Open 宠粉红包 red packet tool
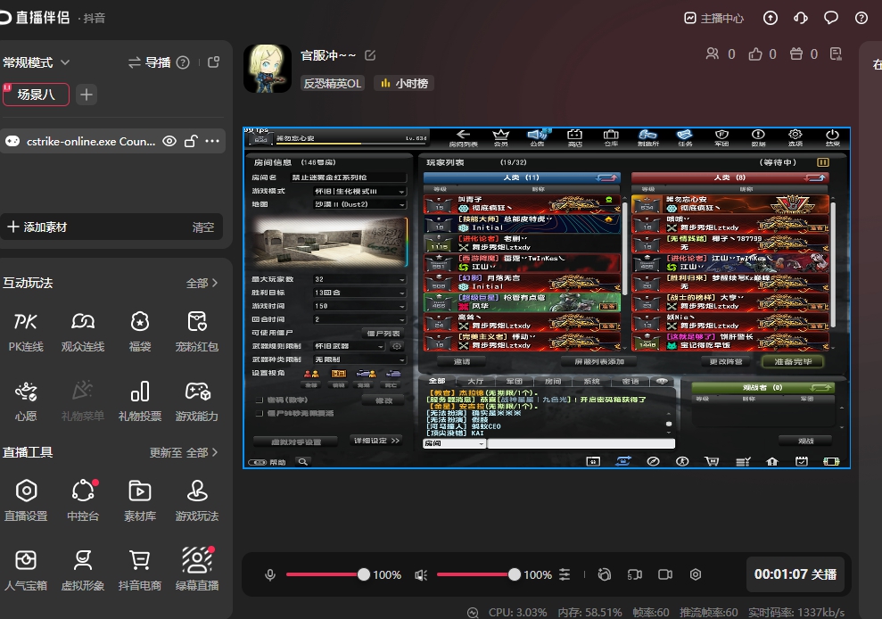Screen dimensions: 882x619 pyautogui.click(x=197, y=332)
